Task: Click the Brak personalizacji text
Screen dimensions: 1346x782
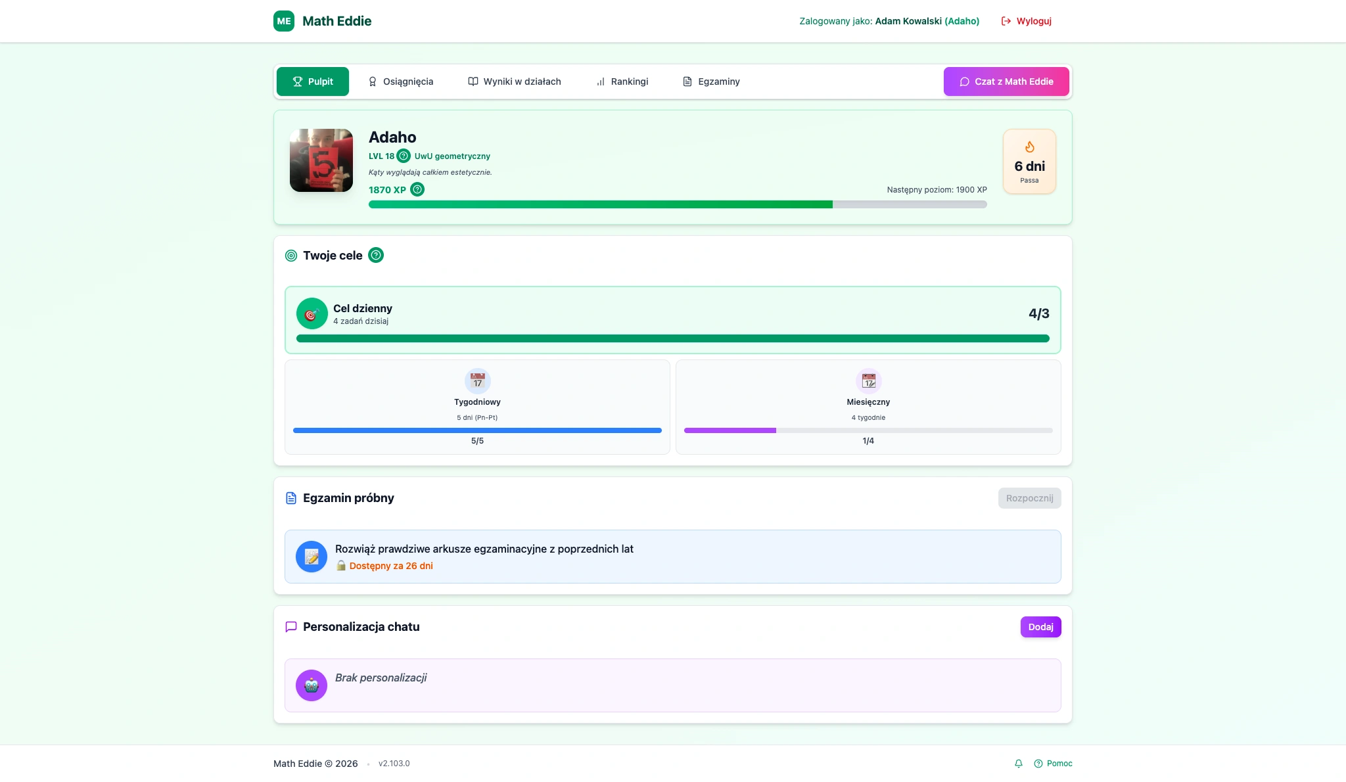Action: pos(381,678)
